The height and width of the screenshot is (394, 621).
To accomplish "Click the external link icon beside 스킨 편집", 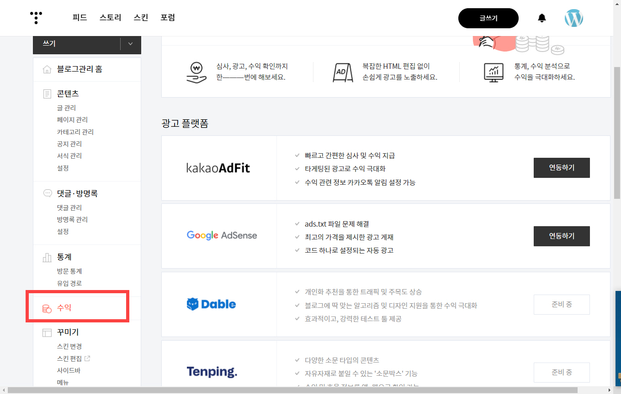I will (x=87, y=358).
